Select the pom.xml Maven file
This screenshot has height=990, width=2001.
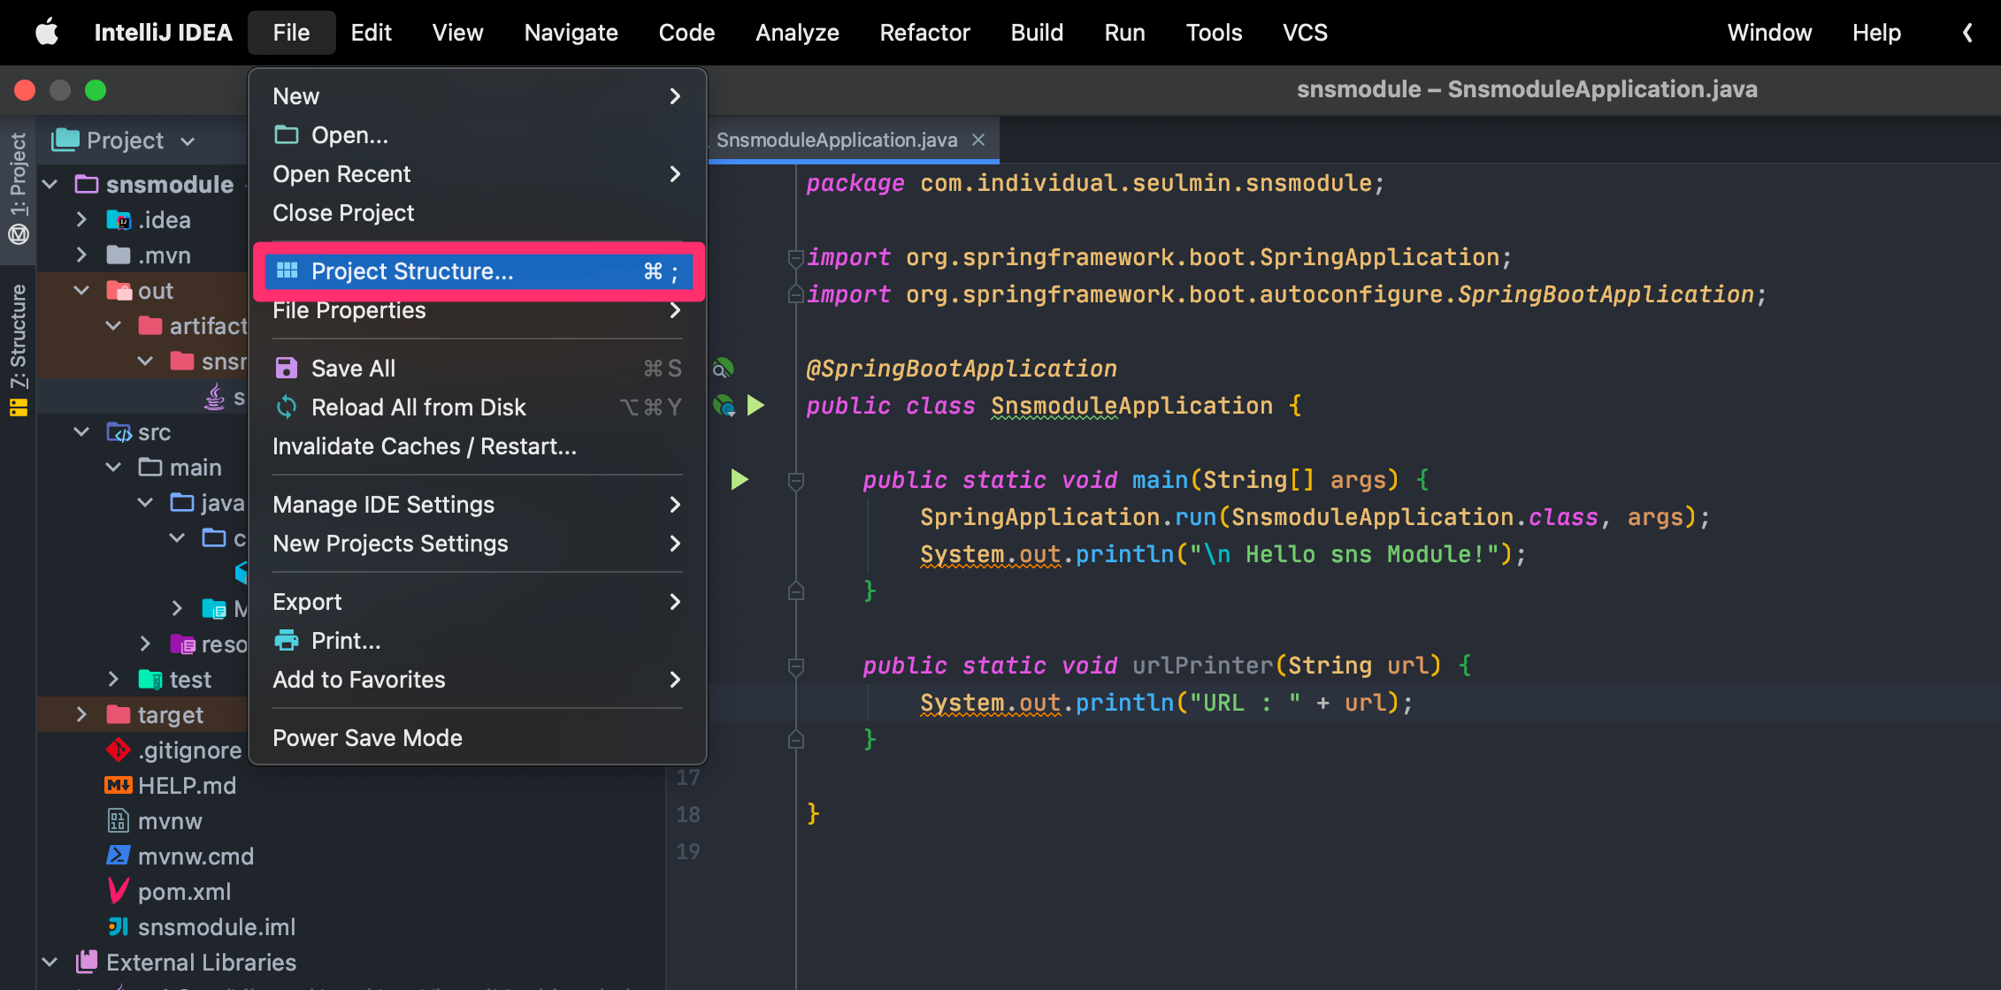[184, 892]
